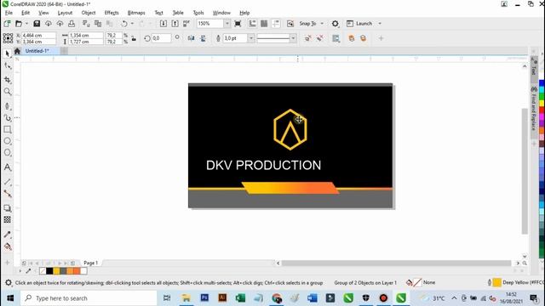
Task: Open outline width dropdown 3,0 pt
Action: coord(250,38)
